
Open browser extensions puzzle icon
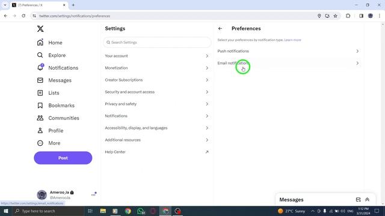tap(348, 16)
